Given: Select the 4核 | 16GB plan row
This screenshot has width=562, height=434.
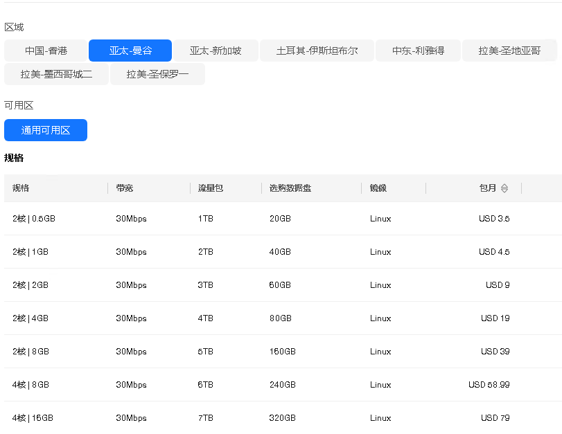Looking at the screenshot, I should pyautogui.click(x=33, y=418).
